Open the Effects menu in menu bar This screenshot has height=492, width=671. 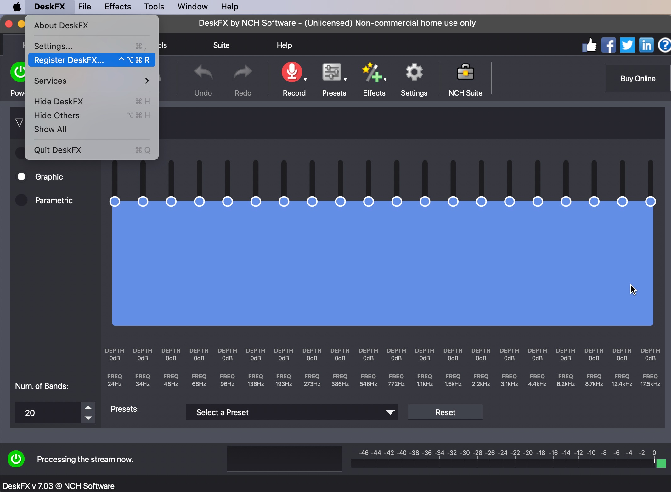coord(117,7)
